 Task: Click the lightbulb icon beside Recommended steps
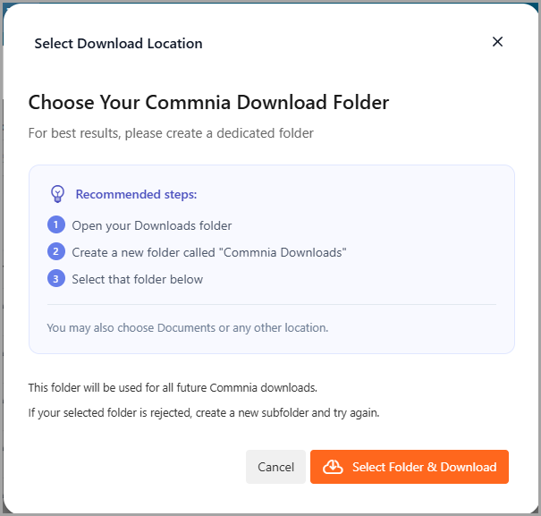pos(58,193)
